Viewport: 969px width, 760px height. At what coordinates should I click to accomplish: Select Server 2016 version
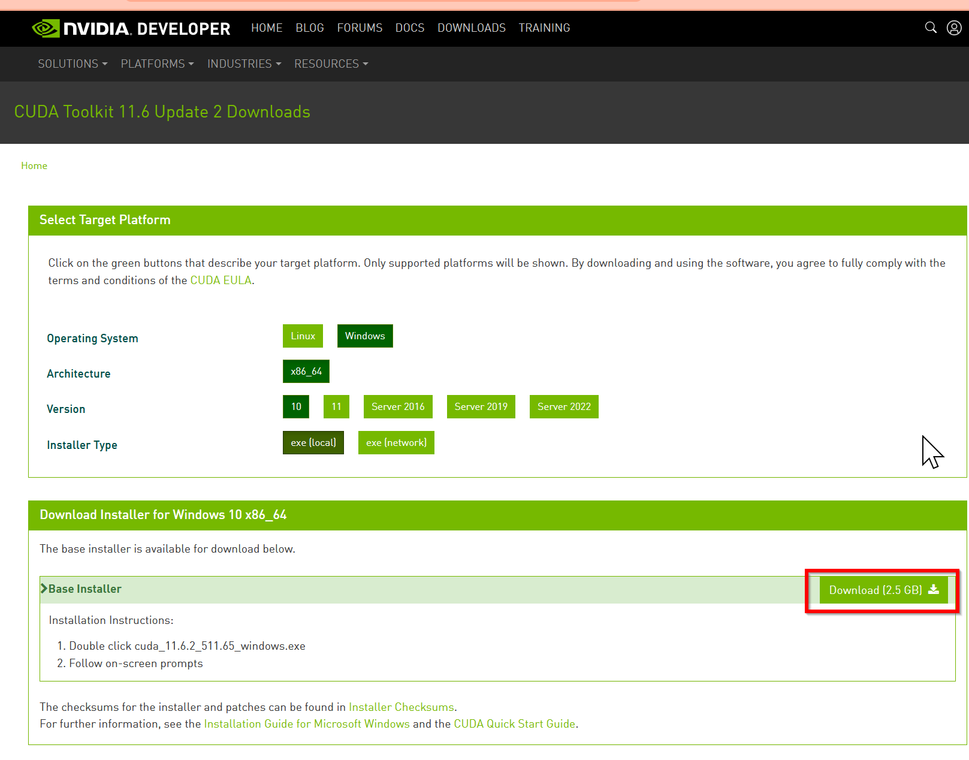pos(398,407)
